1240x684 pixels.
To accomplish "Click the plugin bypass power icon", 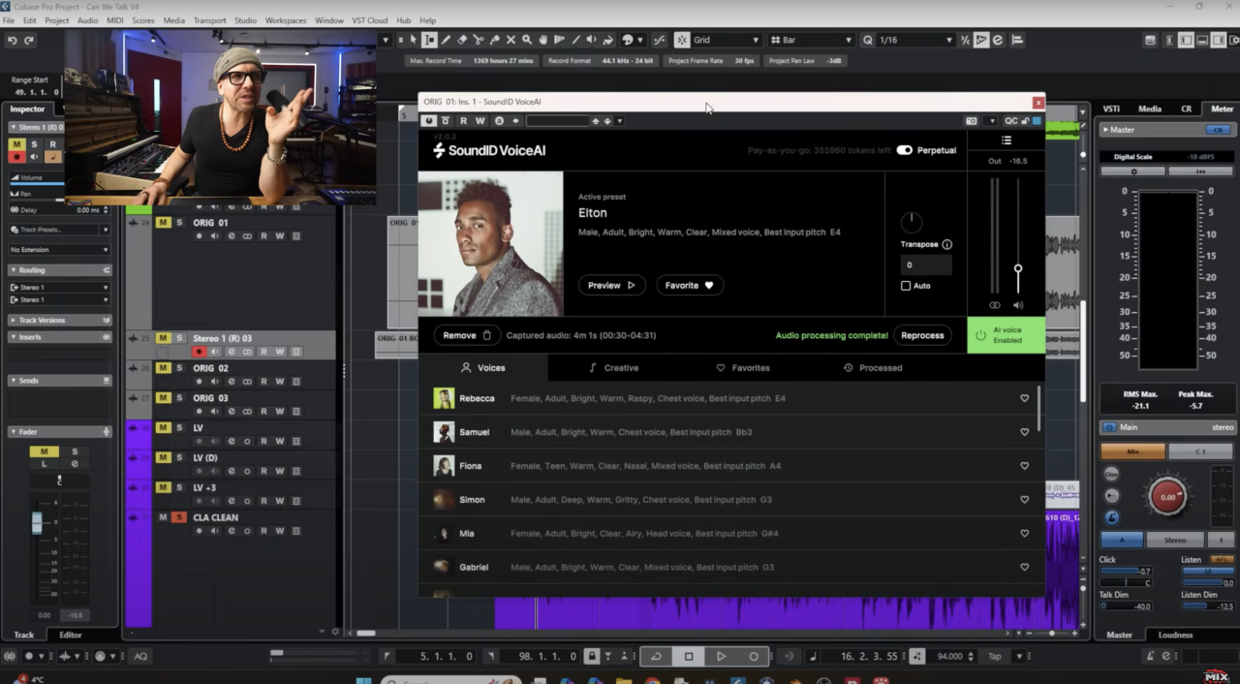I will coord(429,121).
